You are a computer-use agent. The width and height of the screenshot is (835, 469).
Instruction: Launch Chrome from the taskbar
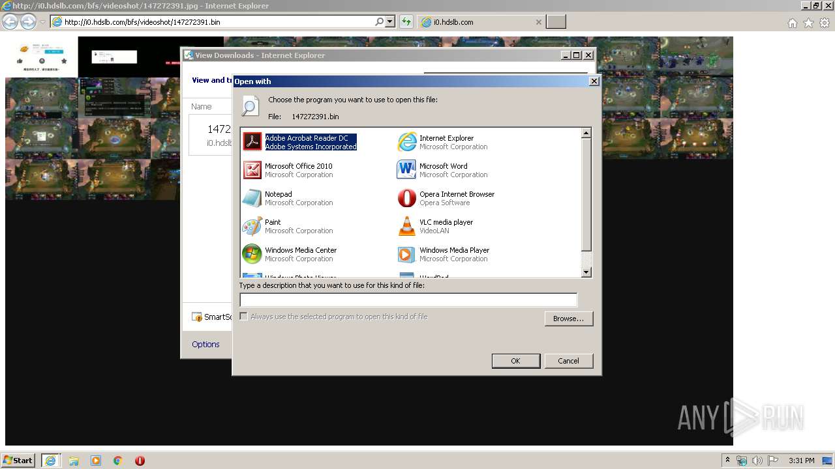(x=118, y=461)
